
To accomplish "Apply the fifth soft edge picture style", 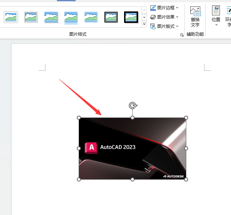I will pos(91,17).
